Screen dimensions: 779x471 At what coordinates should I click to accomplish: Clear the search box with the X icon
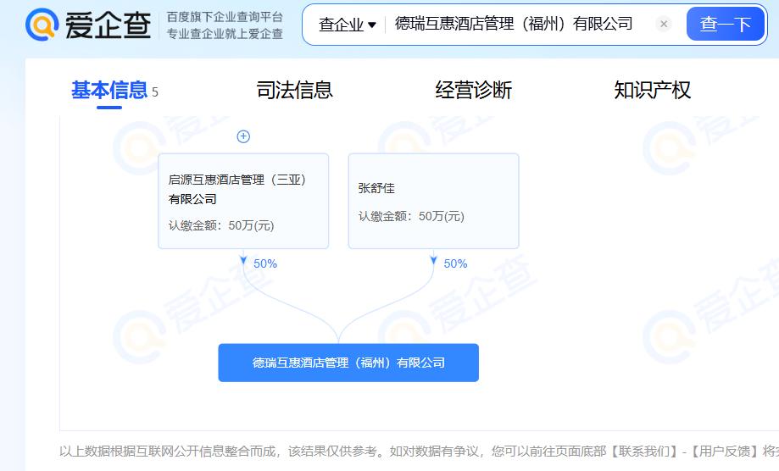663,24
